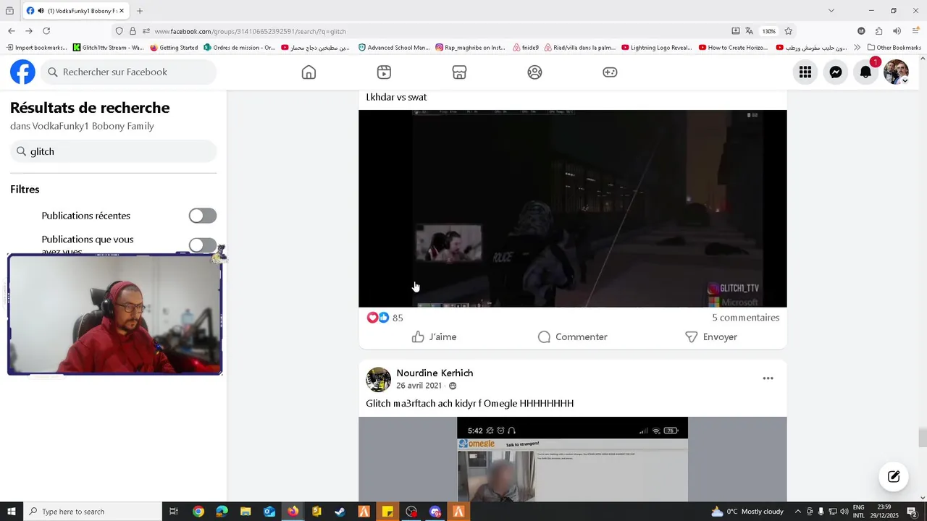Open the Facebook menu grid icon

805,72
